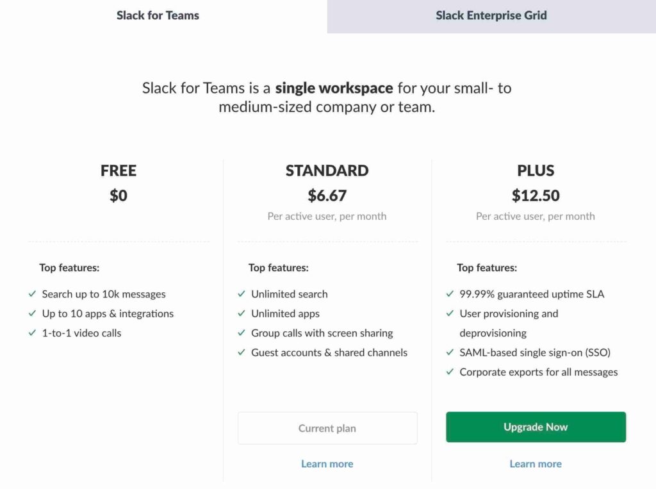The image size is (656, 489).
Task: Click checkmark next to SAML-based single sign-on
Action: [x=450, y=352]
